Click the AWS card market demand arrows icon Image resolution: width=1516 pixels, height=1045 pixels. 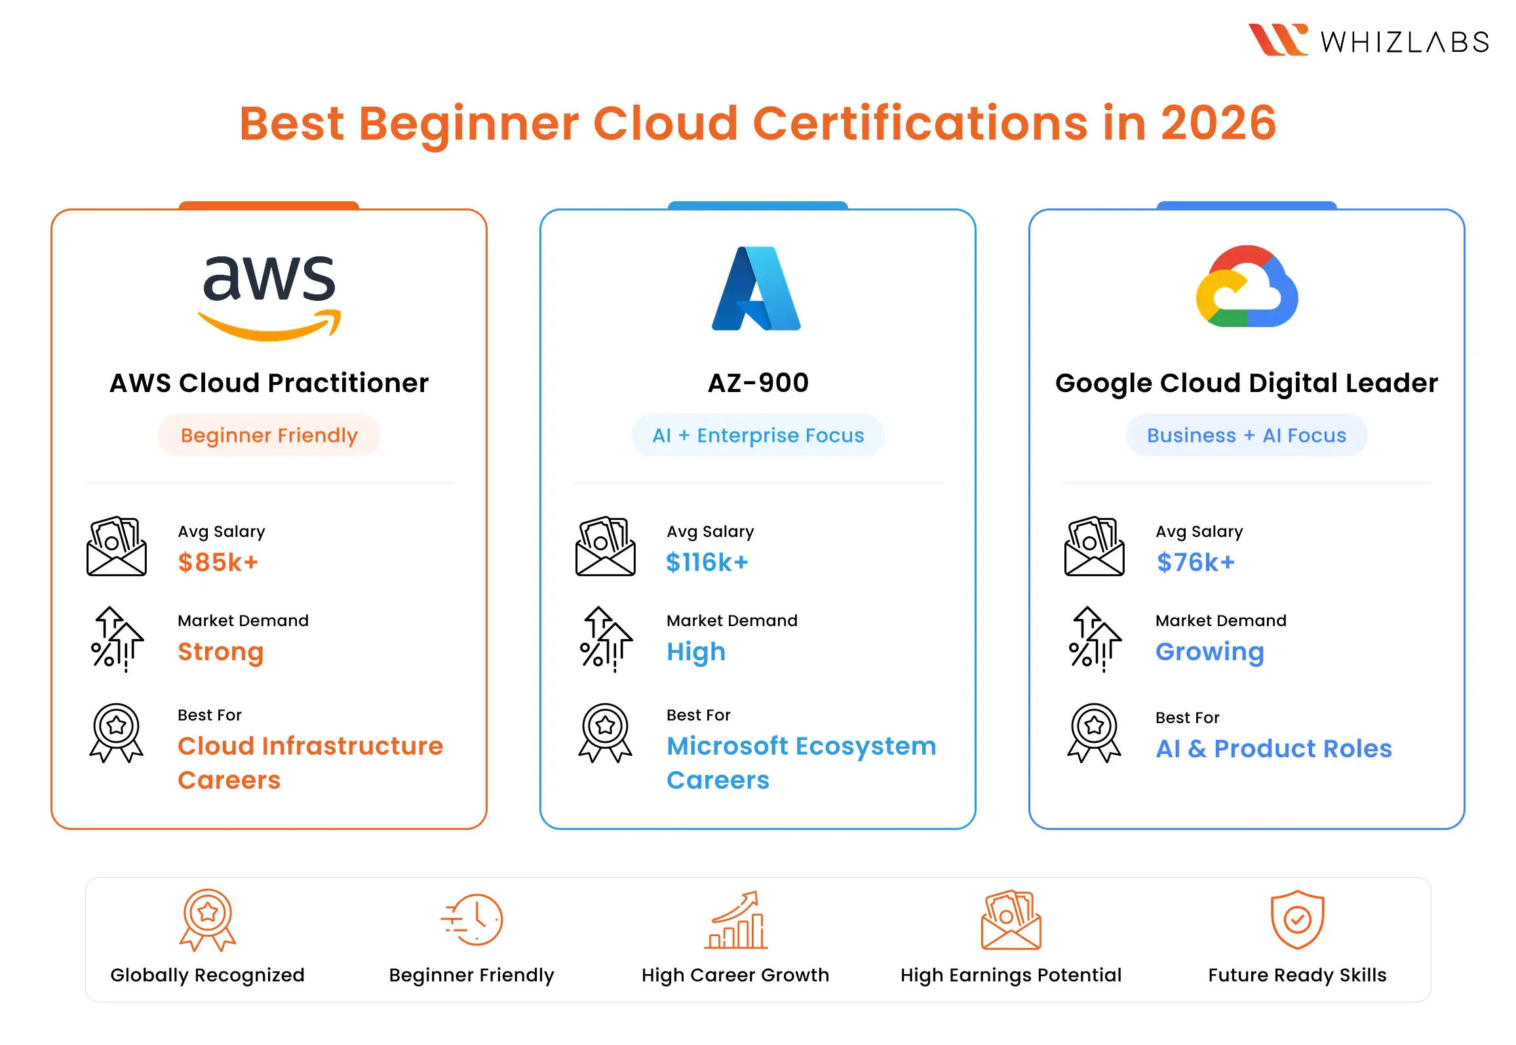117,639
